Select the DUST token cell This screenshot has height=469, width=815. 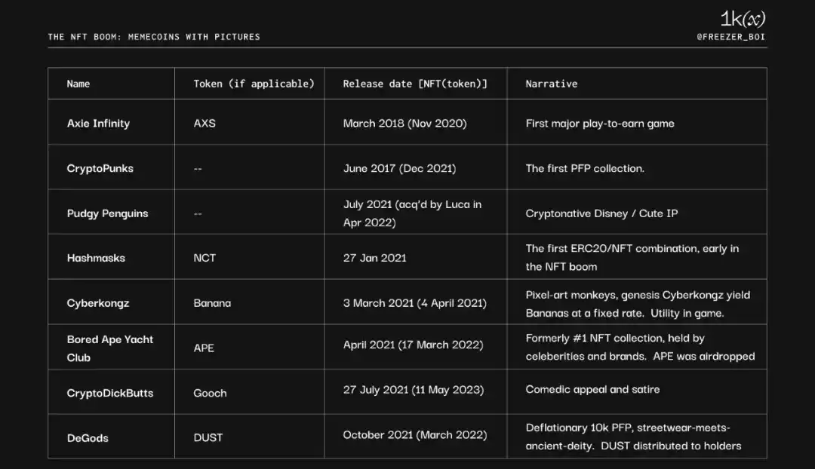click(208, 437)
